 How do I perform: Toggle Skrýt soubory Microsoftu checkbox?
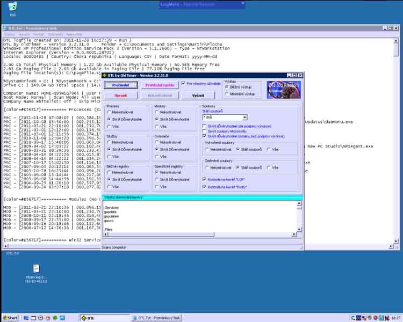[204, 131]
